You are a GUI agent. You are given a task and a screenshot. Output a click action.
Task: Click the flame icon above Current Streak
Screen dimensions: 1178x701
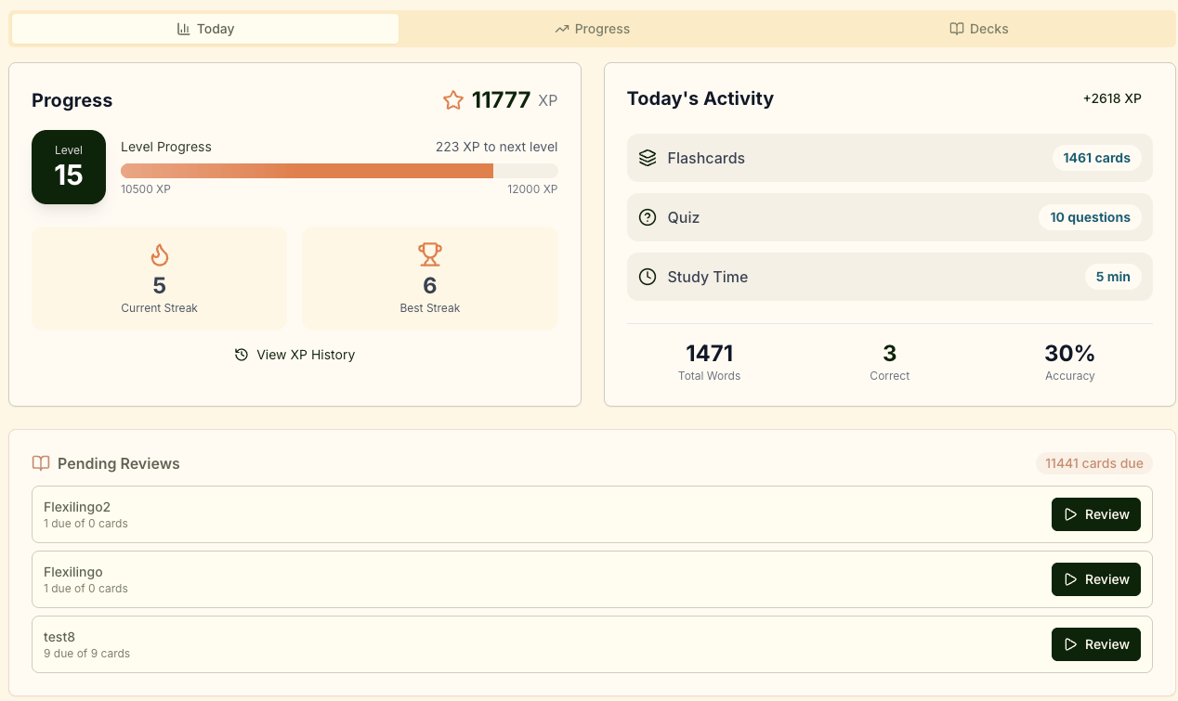(160, 254)
